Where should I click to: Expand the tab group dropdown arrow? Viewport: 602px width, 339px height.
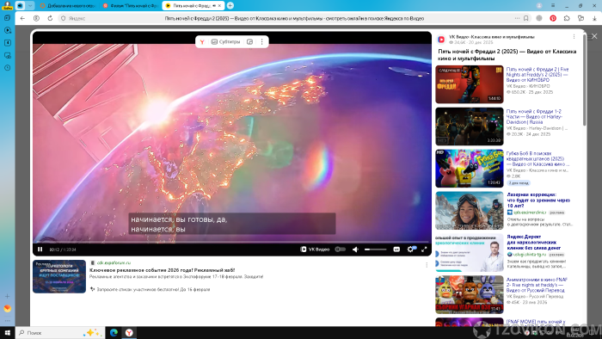coord(30,5)
